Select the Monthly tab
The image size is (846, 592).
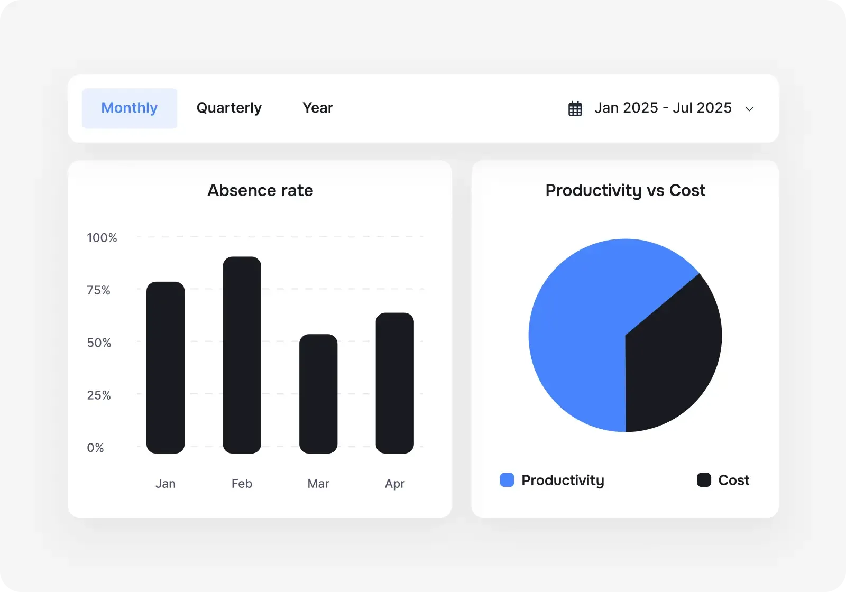pos(129,108)
